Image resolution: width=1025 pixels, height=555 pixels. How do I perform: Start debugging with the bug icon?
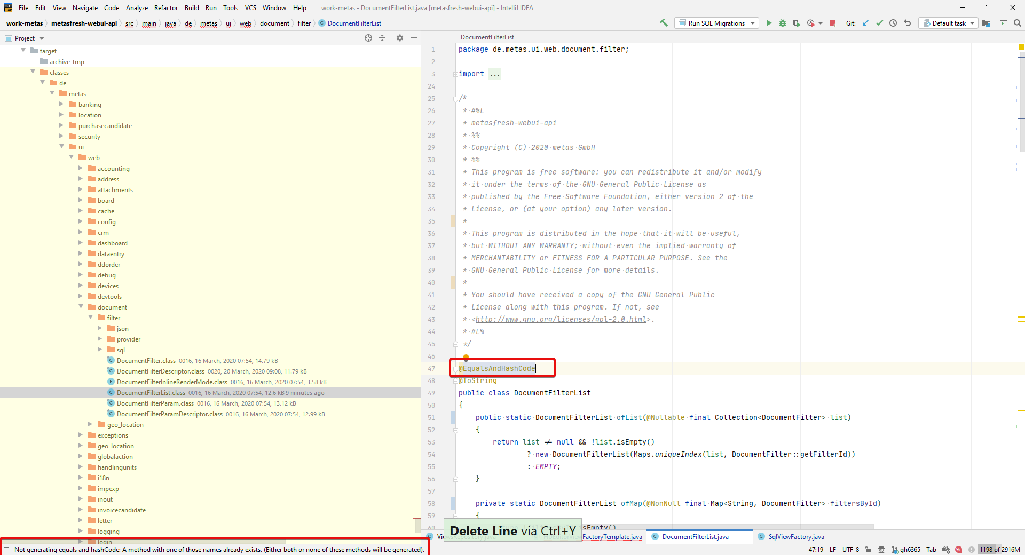(783, 23)
